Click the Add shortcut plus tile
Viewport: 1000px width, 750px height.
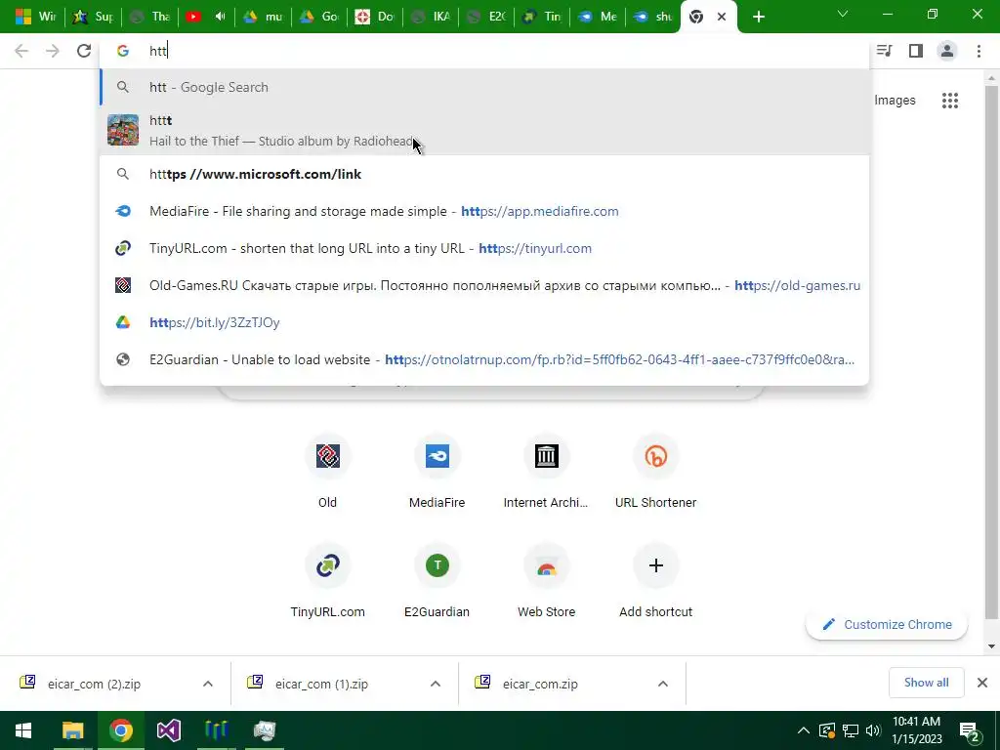click(655, 582)
